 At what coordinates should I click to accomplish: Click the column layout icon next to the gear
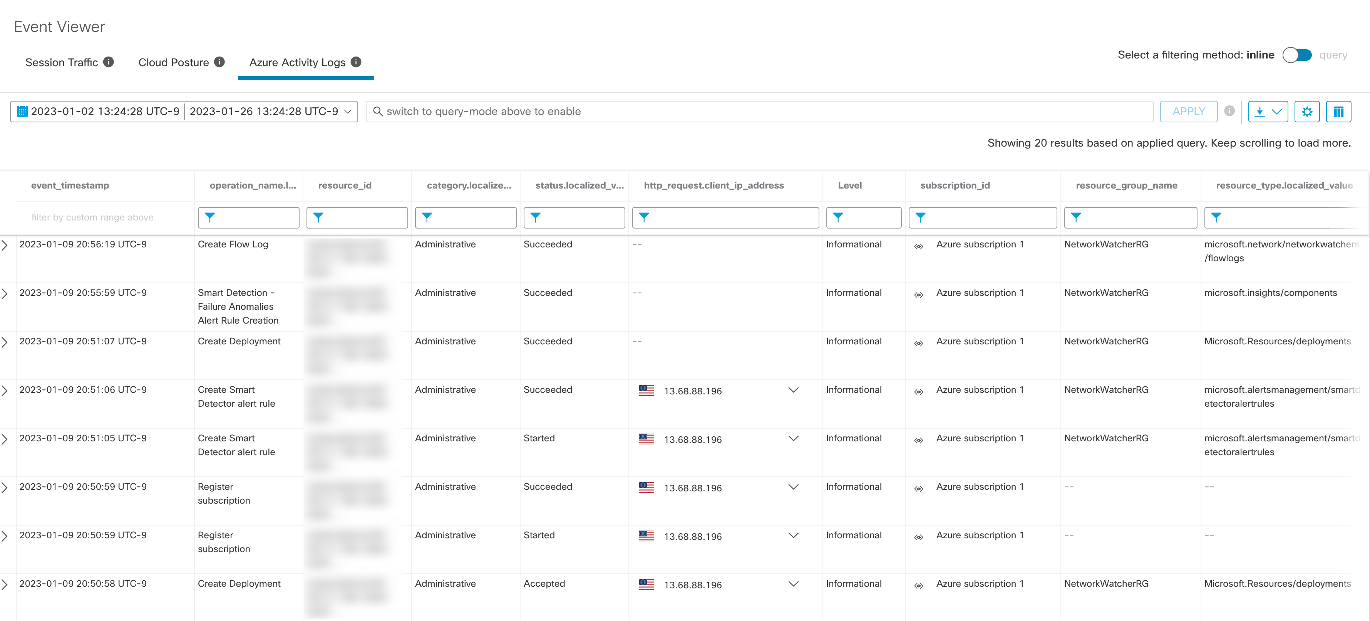tap(1339, 112)
